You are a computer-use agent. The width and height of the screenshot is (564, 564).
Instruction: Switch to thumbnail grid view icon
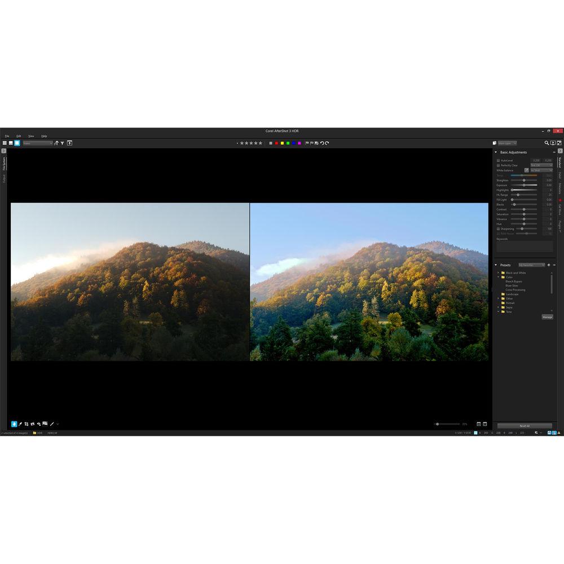point(5,143)
